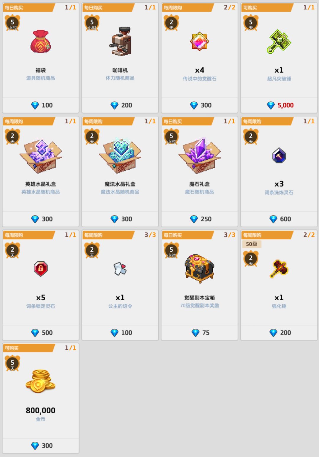Click the 5小时 timer badge on 咖啡机

[x=92, y=23]
